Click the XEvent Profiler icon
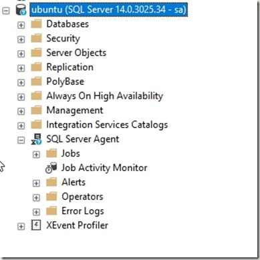260x260 pixels. pyautogui.click(x=36, y=225)
